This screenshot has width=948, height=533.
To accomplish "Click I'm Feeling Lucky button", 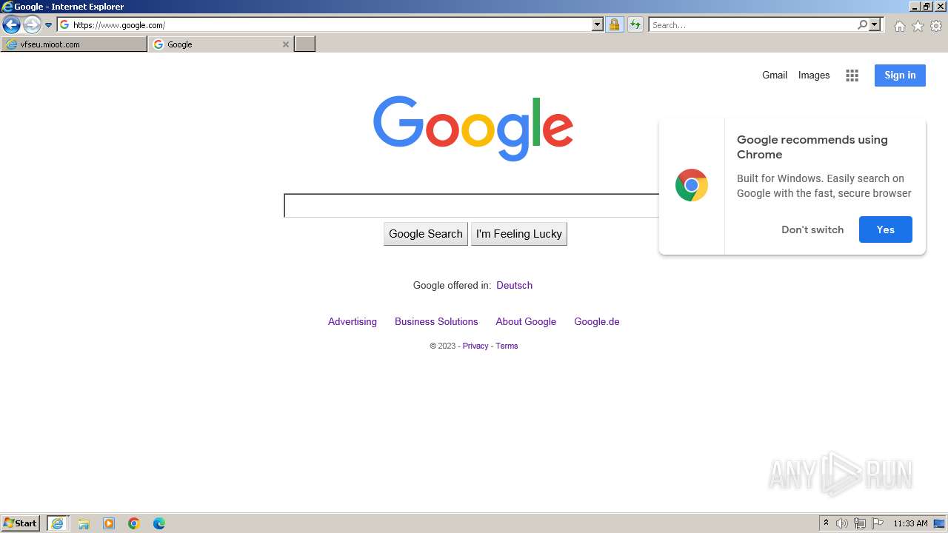I will click(x=519, y=234).
